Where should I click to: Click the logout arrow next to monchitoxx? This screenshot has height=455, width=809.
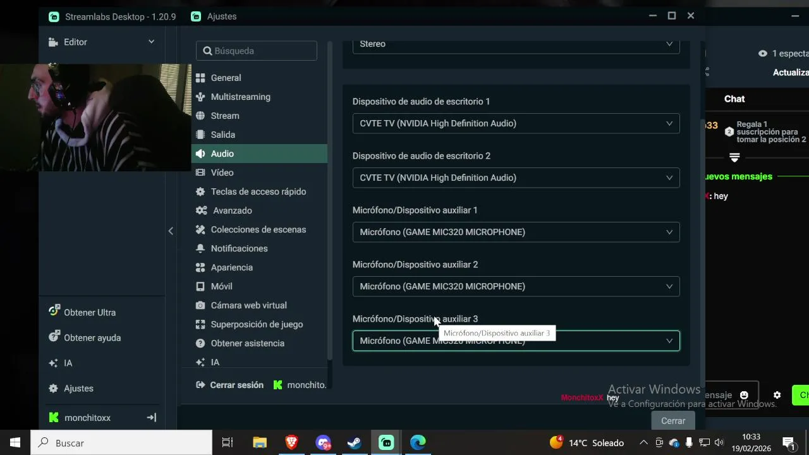pos(152,418)
